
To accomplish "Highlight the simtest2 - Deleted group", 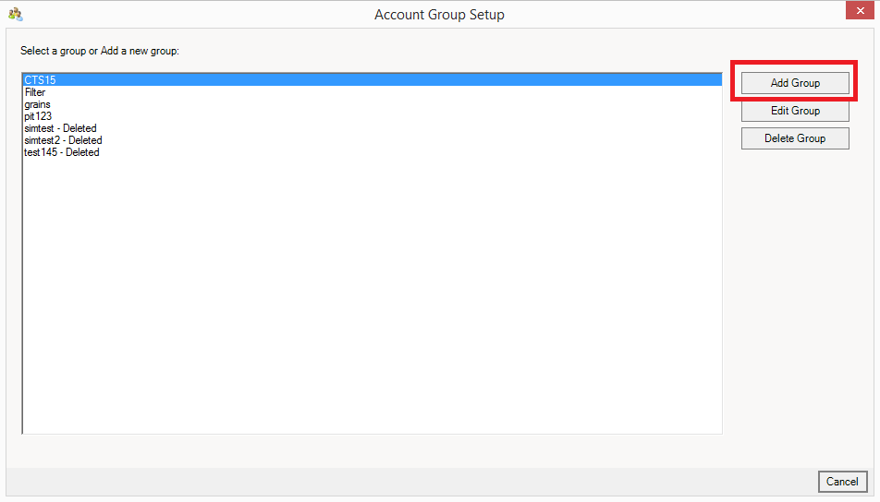I will (63, 140).
